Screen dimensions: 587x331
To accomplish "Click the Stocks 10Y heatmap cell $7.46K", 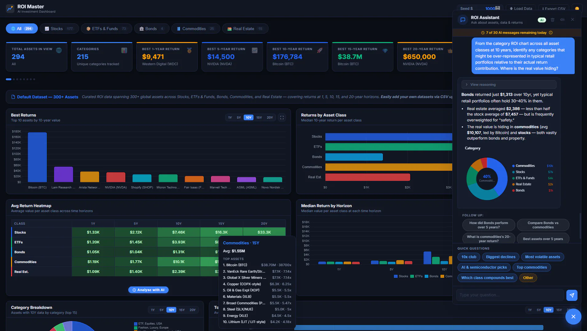I will click(x=179, y=232).
